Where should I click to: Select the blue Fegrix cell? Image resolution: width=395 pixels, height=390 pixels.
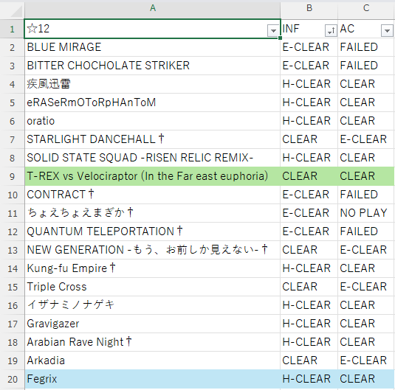pos(152,379)
